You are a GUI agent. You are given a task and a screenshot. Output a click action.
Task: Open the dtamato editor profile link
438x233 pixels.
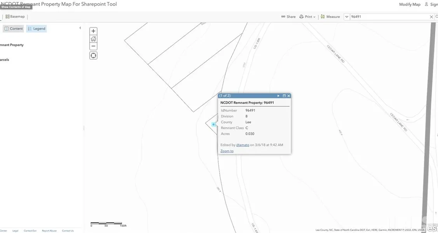pyautogui.click(x=243, y=145)
